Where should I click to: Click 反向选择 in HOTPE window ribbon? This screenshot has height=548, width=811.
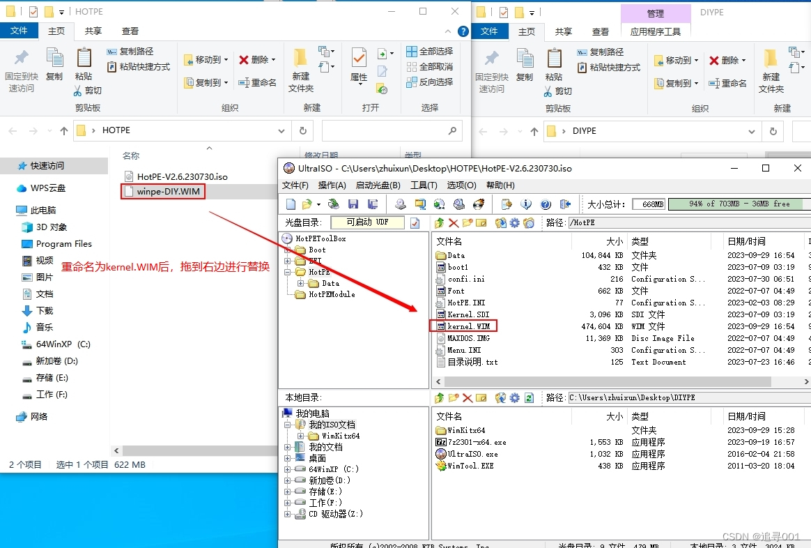coord(430,82)
